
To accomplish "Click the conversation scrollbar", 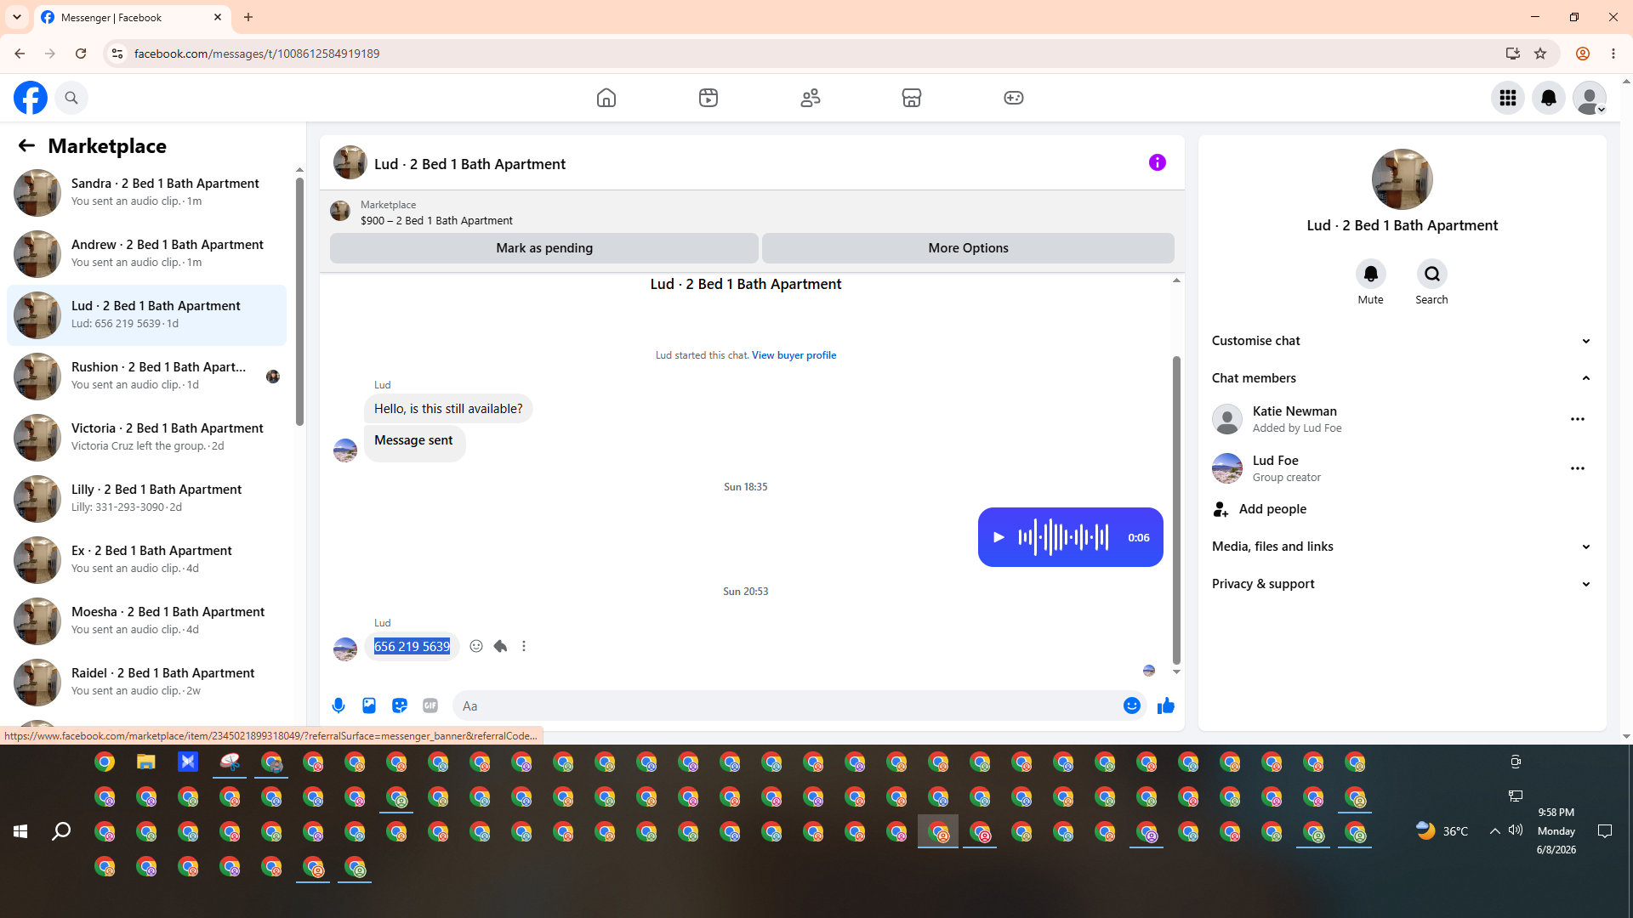I will coord(1176,510).
